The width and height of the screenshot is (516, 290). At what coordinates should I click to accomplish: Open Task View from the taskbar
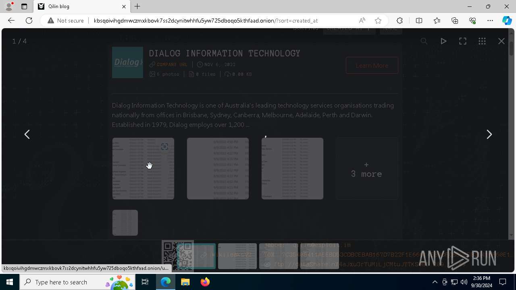tap(145, 282)
